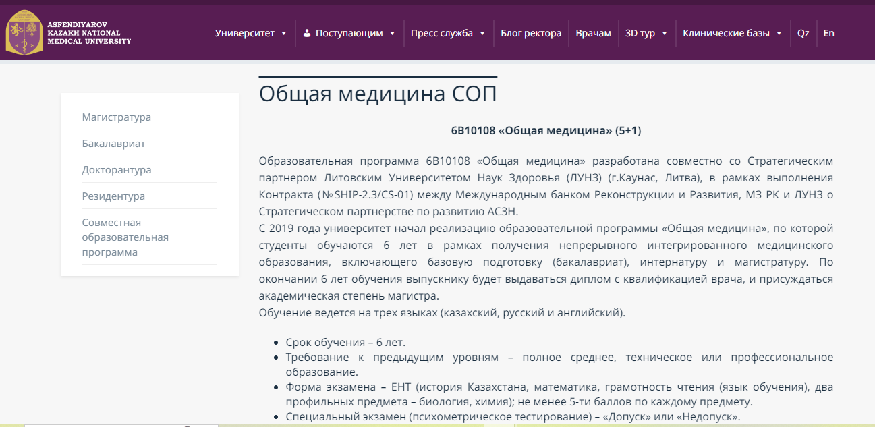Click the person icon beside Поступающим

[307, 32]
